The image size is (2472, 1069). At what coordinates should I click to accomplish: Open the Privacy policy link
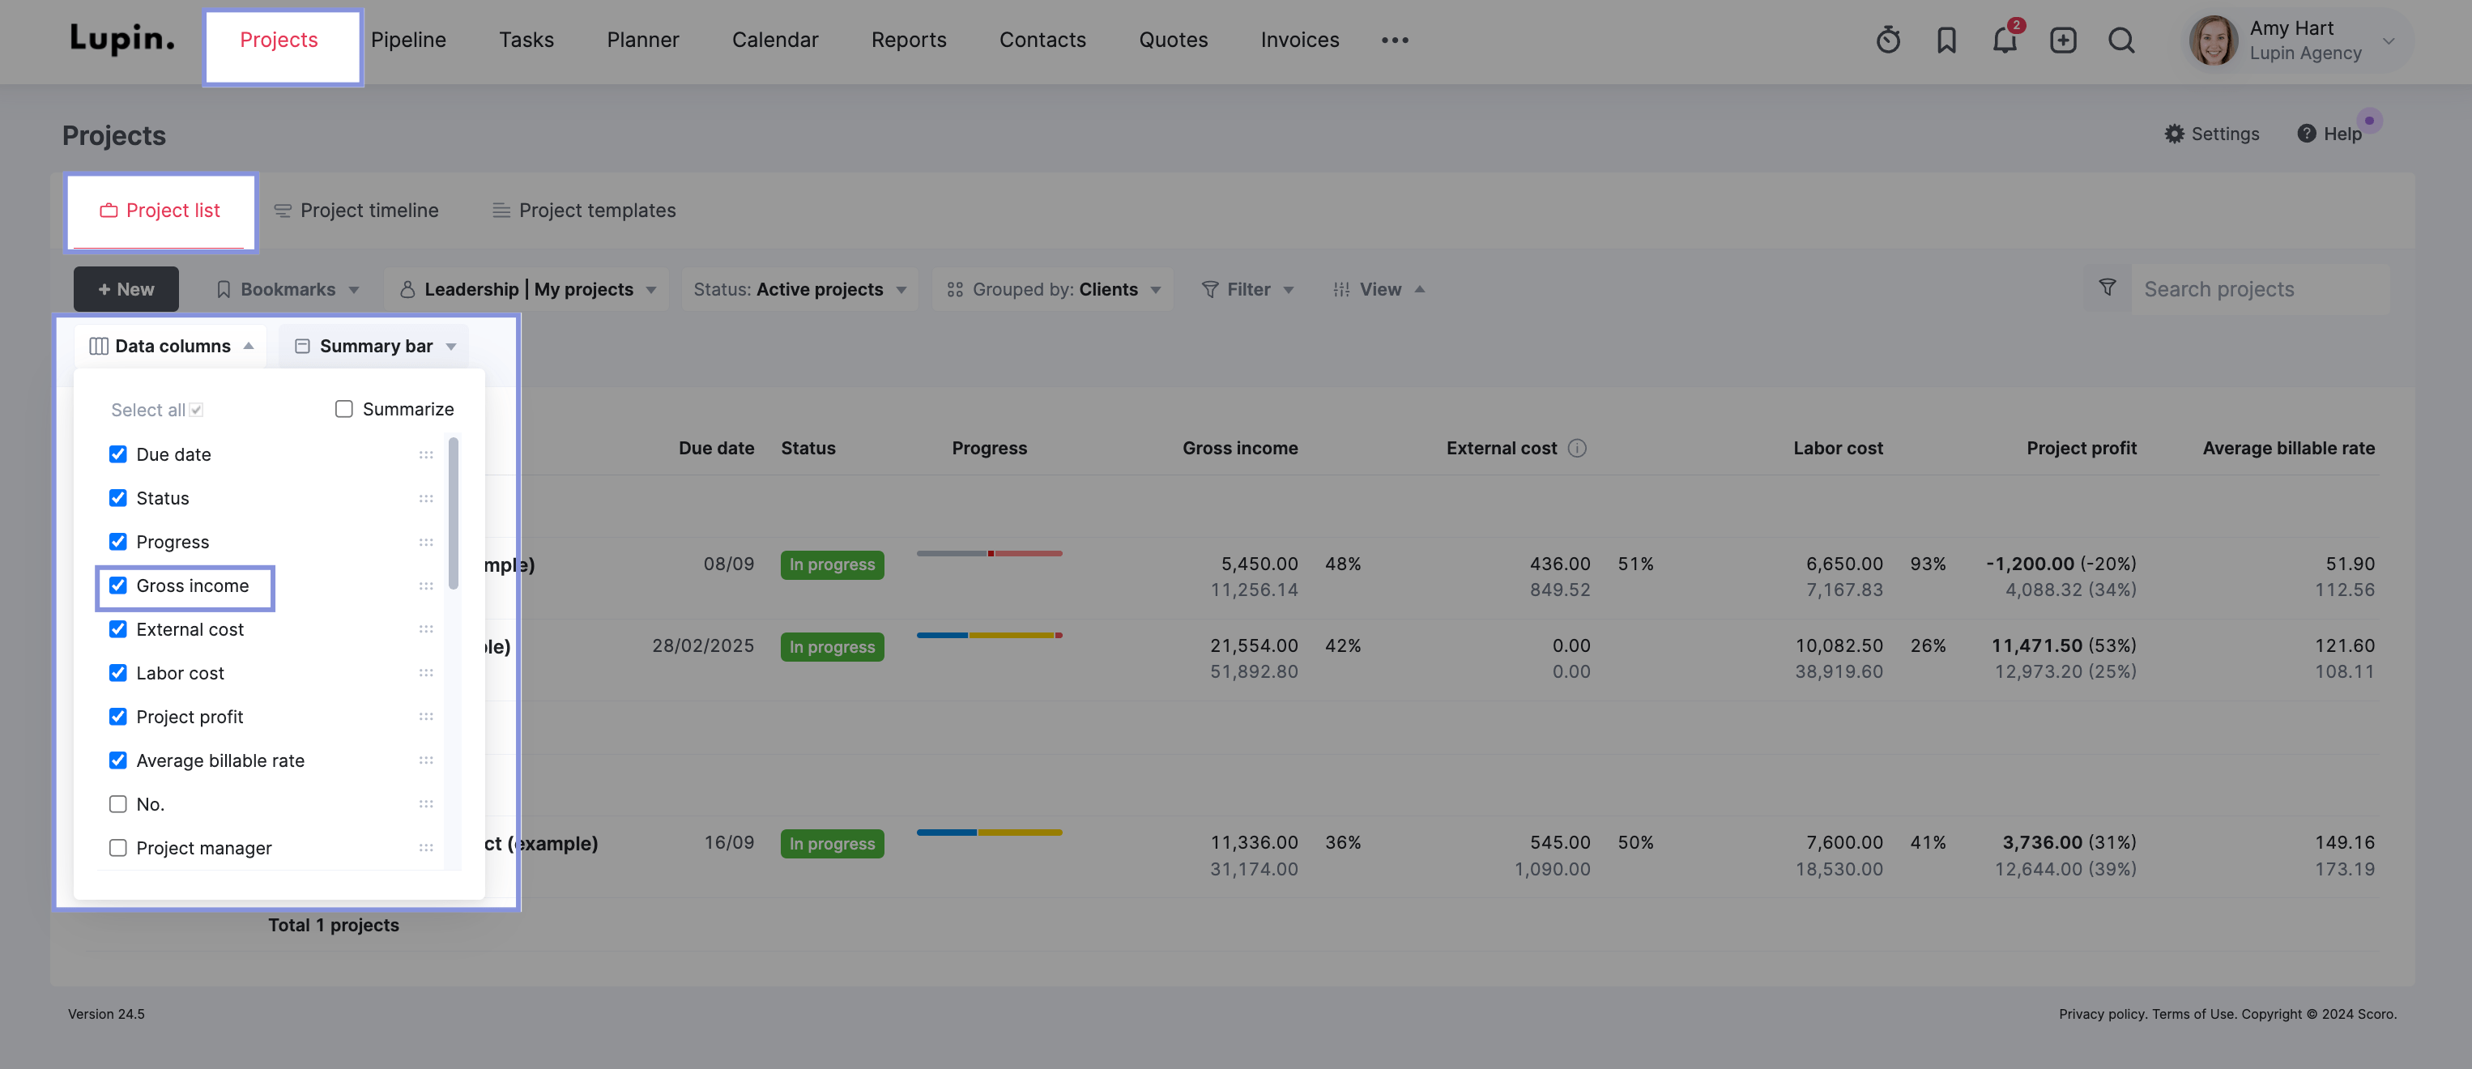click(x=2102, y=1013)
